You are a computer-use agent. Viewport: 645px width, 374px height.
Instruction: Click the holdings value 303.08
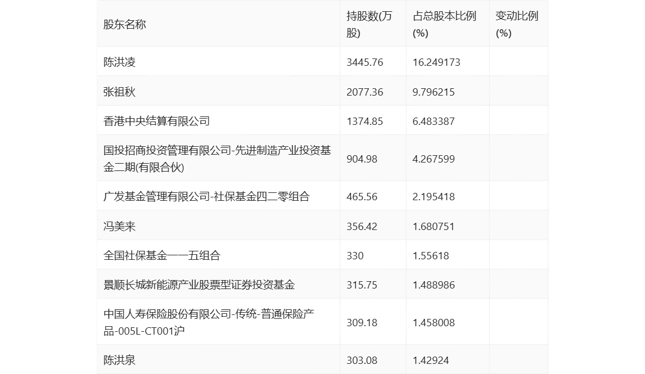pyautogui.click(x=362, y=360)
